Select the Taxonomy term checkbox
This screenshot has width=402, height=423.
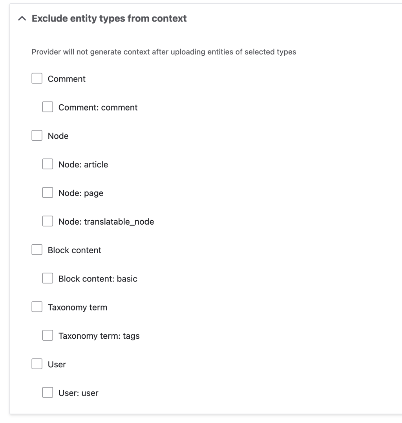tap(37, 307)
